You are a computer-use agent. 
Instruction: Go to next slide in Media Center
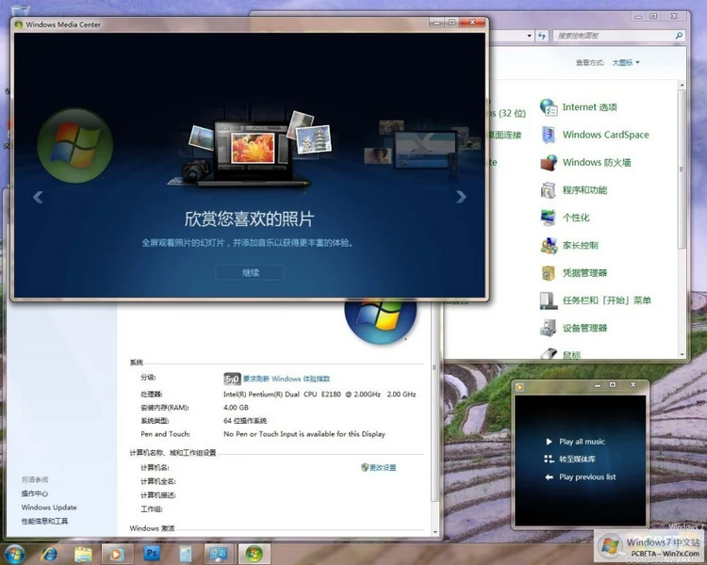[461, 197]
